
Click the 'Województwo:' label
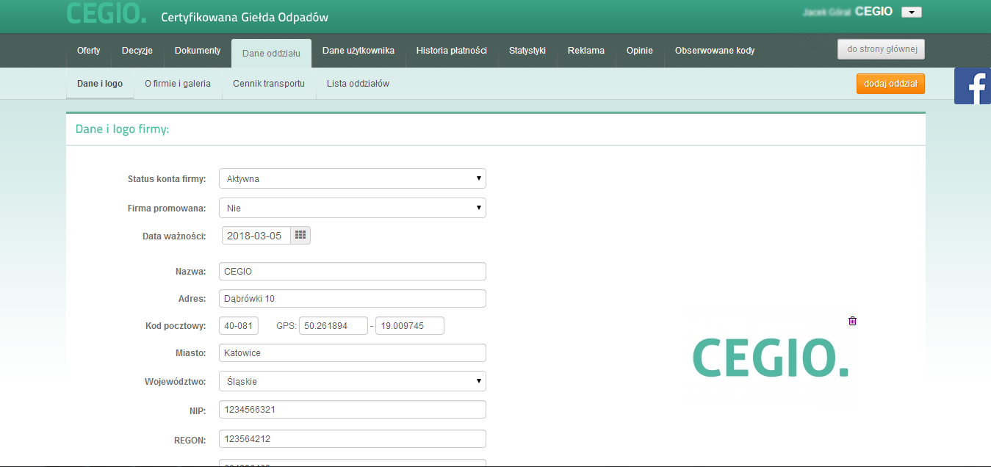tap(176, 382)
